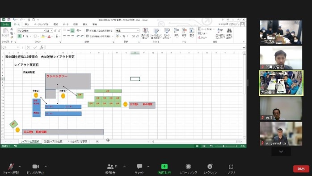Switch to the second worksheet tab
Viewport: 312px width, 176px height.
coord(53,142)
